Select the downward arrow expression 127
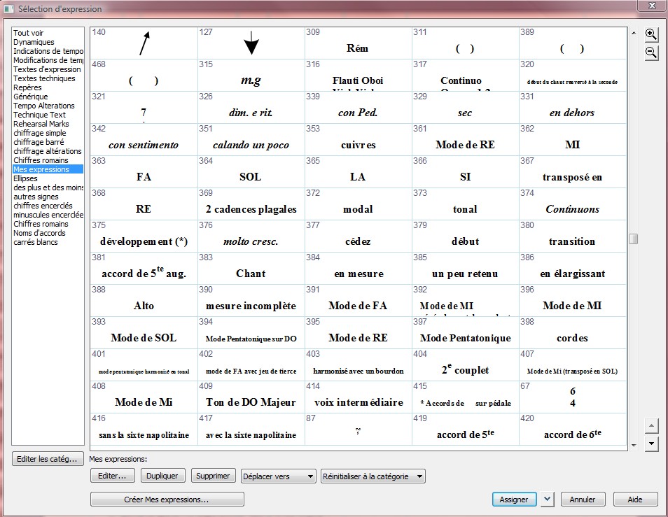The width and height of the screenshot is (668, 517). point(251,43)
